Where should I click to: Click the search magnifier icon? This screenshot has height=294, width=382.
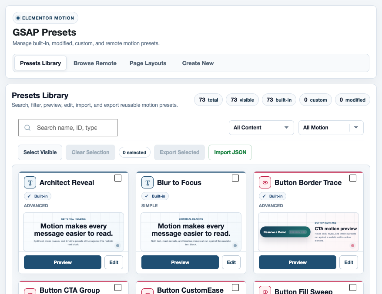pos(27,128)
